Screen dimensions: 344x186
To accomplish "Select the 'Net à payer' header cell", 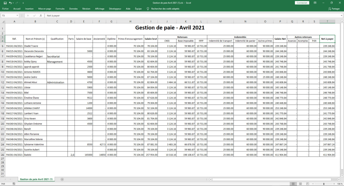I will 327,39.
